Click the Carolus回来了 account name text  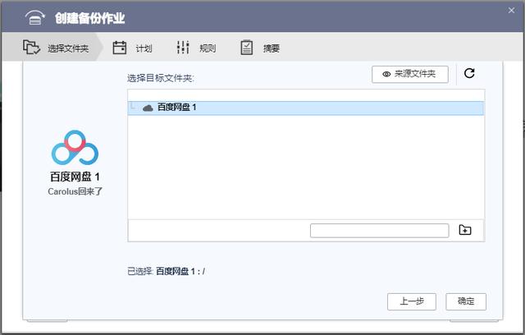pyautogui.click(x=75, y=191)
